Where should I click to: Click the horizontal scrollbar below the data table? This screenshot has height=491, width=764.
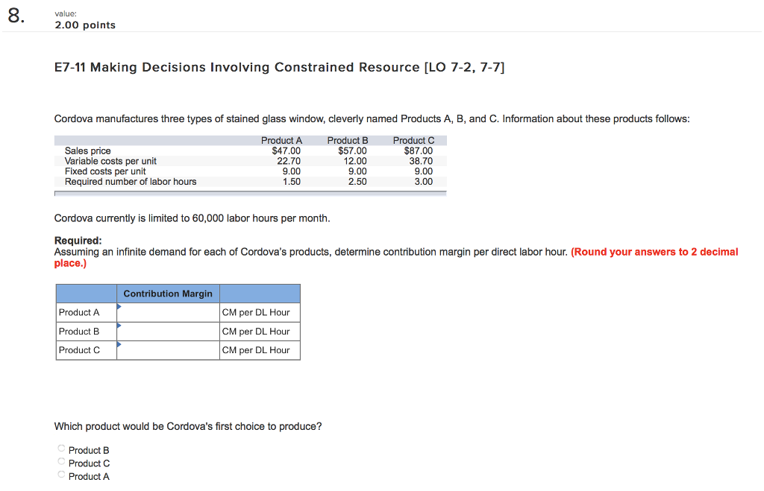(x=250, y=193)
